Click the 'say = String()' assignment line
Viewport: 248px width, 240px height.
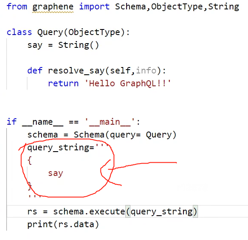(63, 45)
